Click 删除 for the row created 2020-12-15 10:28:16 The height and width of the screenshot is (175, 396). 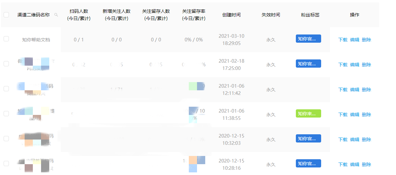click(366, 164)
